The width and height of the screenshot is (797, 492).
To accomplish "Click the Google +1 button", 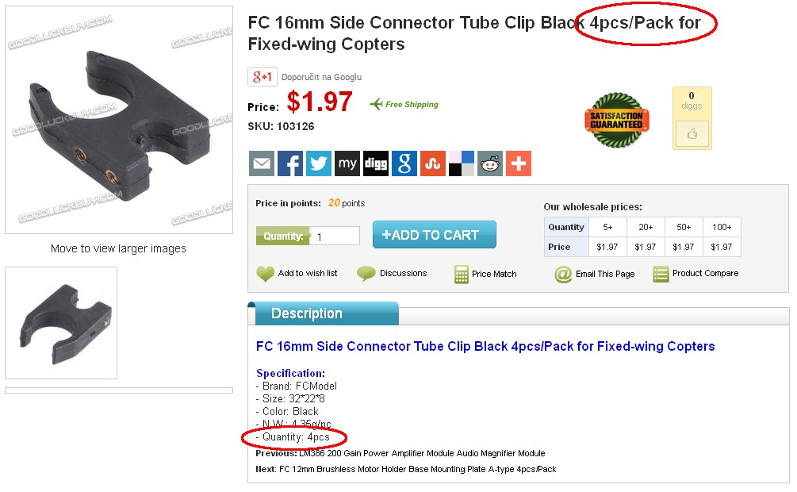I will point(262,77).
